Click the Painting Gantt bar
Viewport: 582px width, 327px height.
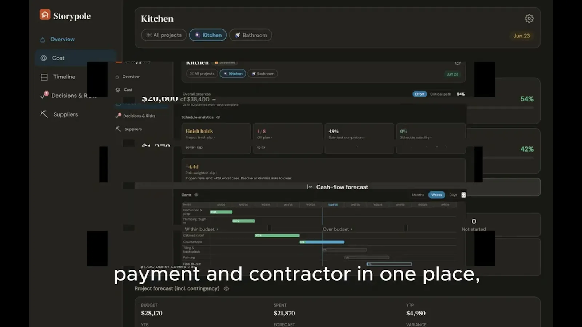click(x=367, y=258)
